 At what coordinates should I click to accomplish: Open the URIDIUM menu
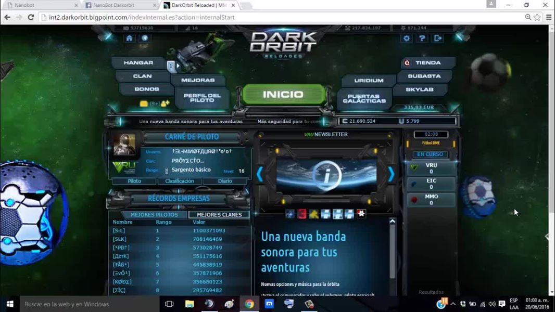369,81
